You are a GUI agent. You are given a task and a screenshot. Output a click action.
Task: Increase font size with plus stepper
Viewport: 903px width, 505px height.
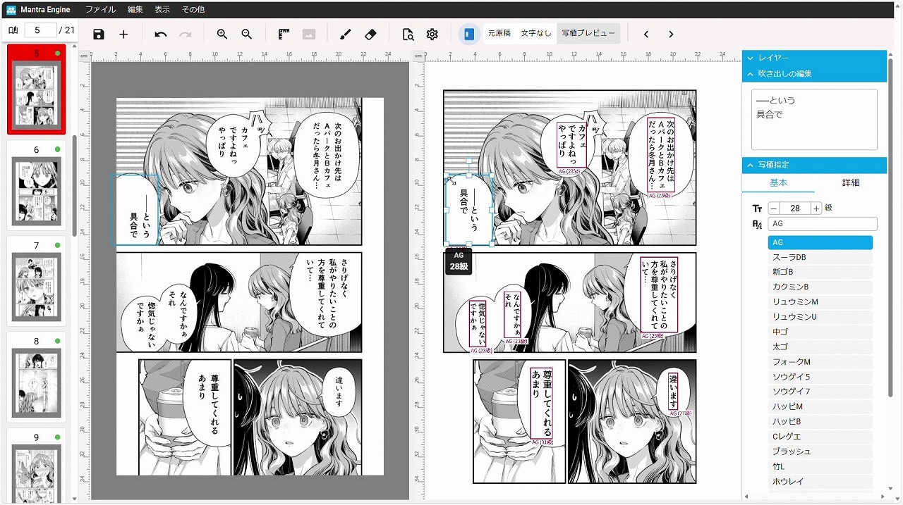816,208
